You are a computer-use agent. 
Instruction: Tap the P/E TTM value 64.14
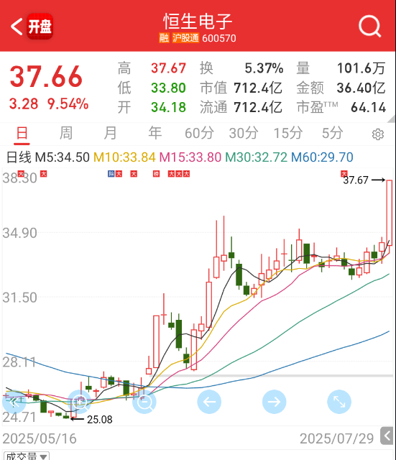click(368, 107)
